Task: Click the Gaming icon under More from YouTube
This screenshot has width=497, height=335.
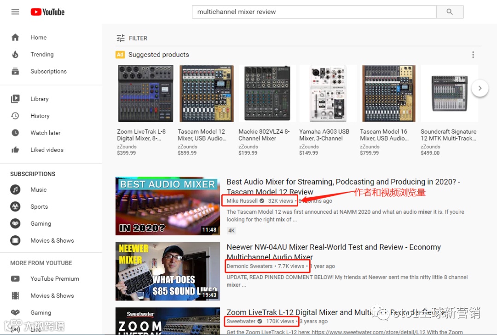Action: [15, 312]
